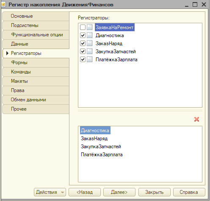Click the register icon in title bar
Viewport: 210px width, 201px height.
[x=3, y=4]
